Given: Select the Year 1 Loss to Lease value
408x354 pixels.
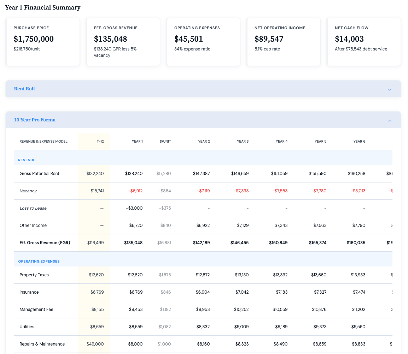Looking at the screenshot, I should (134, 208).
